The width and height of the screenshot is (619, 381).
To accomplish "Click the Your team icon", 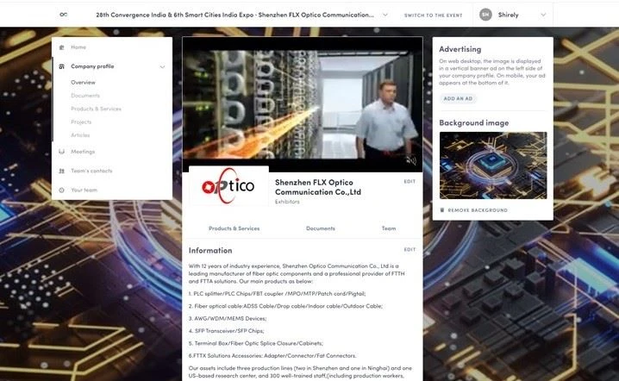I will click(x=61, y=190).
